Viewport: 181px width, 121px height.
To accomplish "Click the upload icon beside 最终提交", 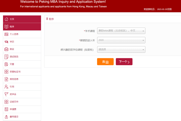I will (6, 117).
